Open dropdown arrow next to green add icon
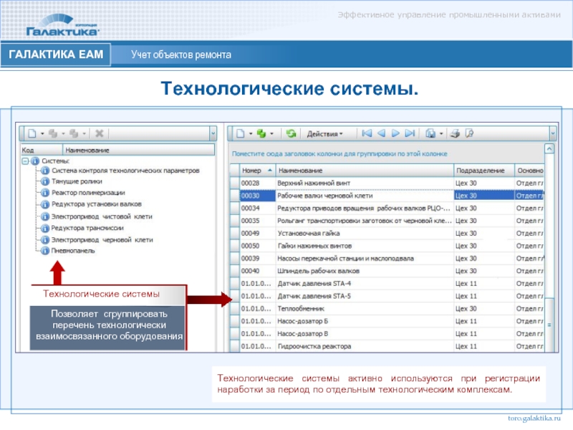Image resolution: width=573 pixels, height=430 pixels. (271, 134)
